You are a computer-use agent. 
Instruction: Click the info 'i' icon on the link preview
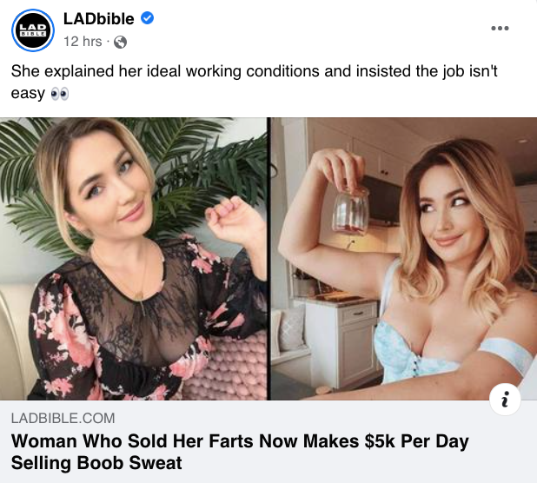coord(506,398)
